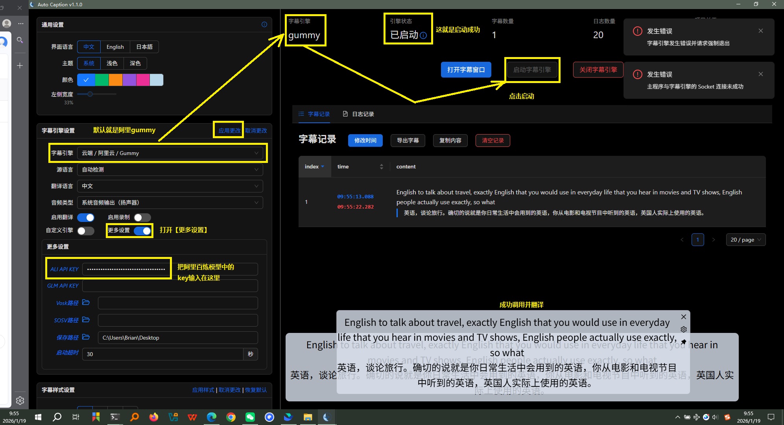Click the Vosk path folder icon

click(x=86, y=303)
